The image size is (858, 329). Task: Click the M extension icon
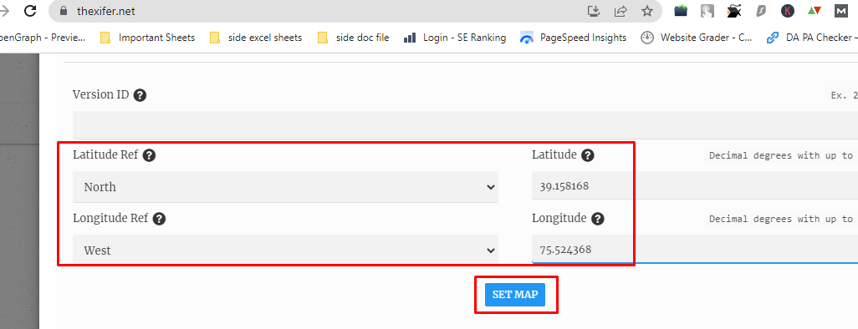tap(841, 11)
